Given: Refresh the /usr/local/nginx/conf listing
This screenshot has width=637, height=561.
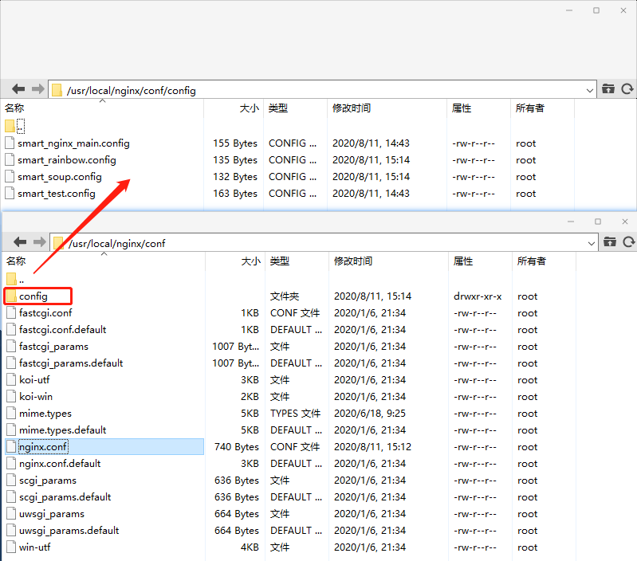Looking at the screenshot, I should 629,242.
